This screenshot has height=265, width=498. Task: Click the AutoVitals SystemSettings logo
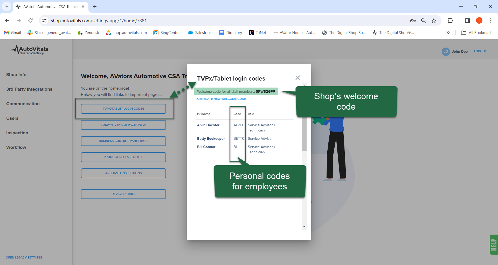coord(27,50)
